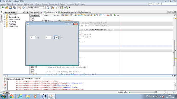Click the New Project toolbar icon
This screenshot has height=99, width=177.
[x=7, y=8]
